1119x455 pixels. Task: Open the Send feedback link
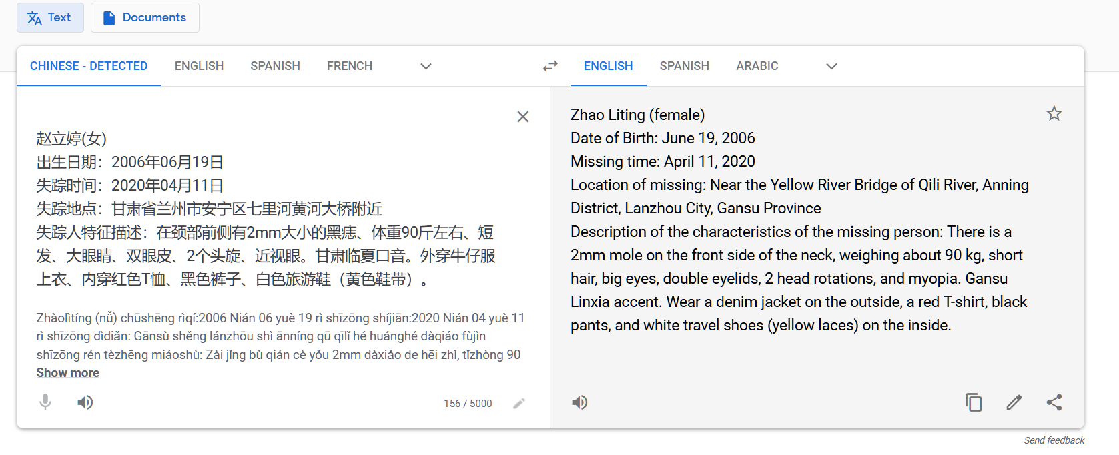pyautogui.click(x=1054, y=440)
